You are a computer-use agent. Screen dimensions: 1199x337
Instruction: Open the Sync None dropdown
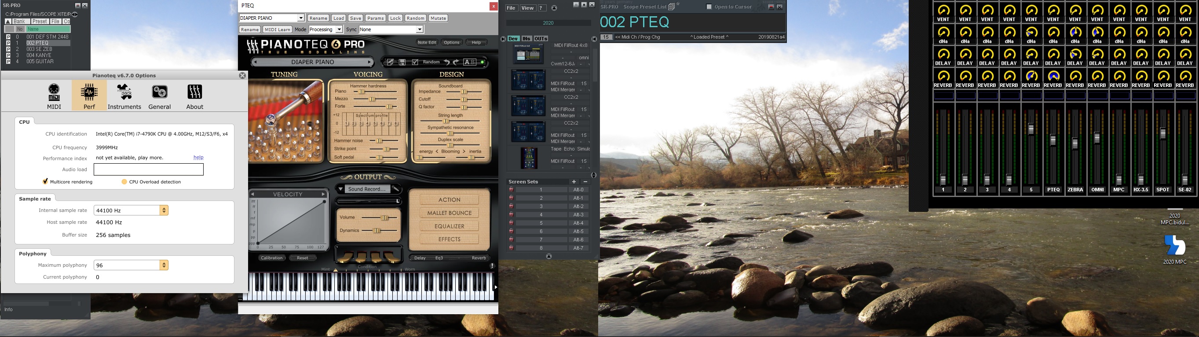click(x=419, y=29)
